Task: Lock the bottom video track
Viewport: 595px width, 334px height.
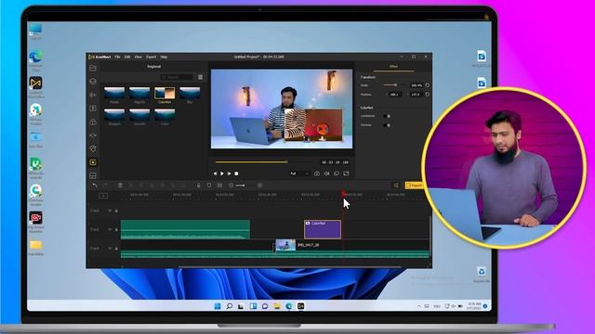Action: pos(116,249)
